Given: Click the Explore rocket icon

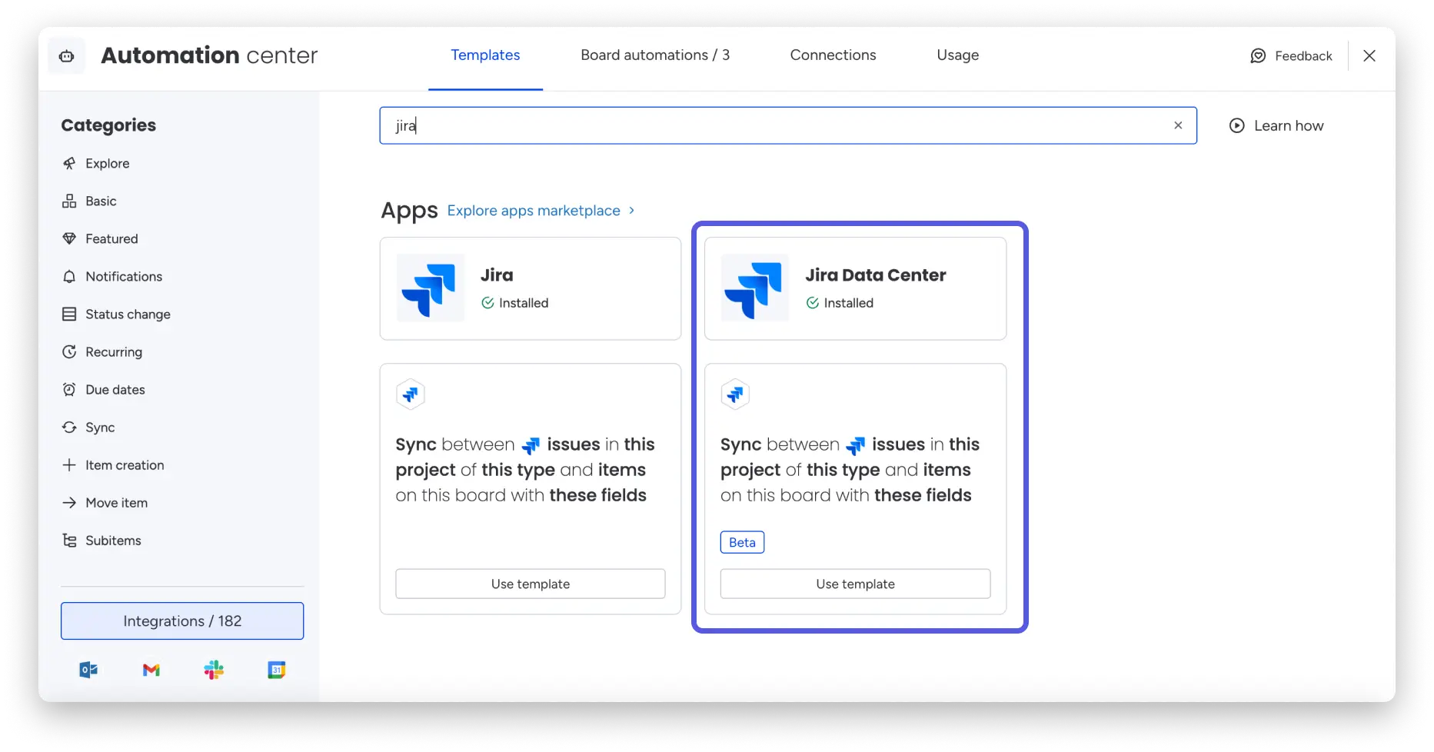Looking at the screenshot, I should click(x=69, y=163).
